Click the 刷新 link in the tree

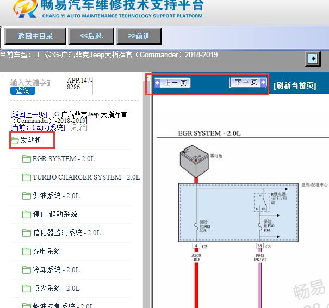click(x=79, y=127)
